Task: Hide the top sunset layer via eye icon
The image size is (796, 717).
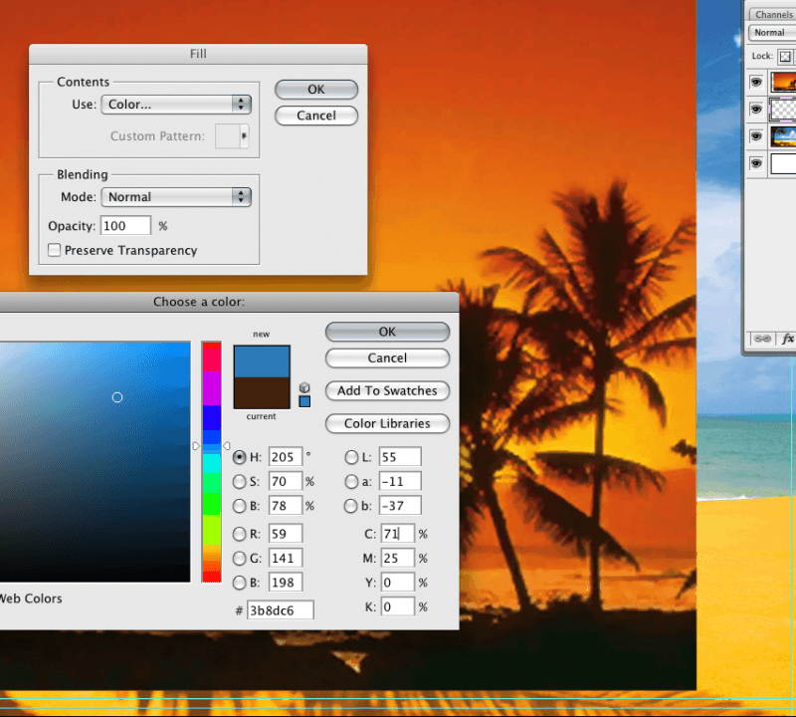Action: (x=756, y=83)
